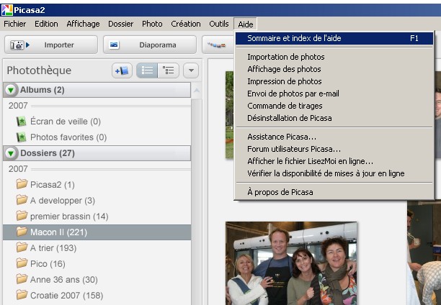Click the Pico folder icon

pyautogui.click(x=22, y=263)
